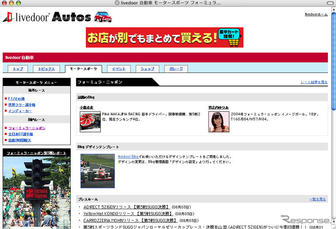The width and height of the screenshot is (336, 229).
Task: Click the Formula Nippon starting lights photo
Action: pyautogui.click(x=36, y=192)
